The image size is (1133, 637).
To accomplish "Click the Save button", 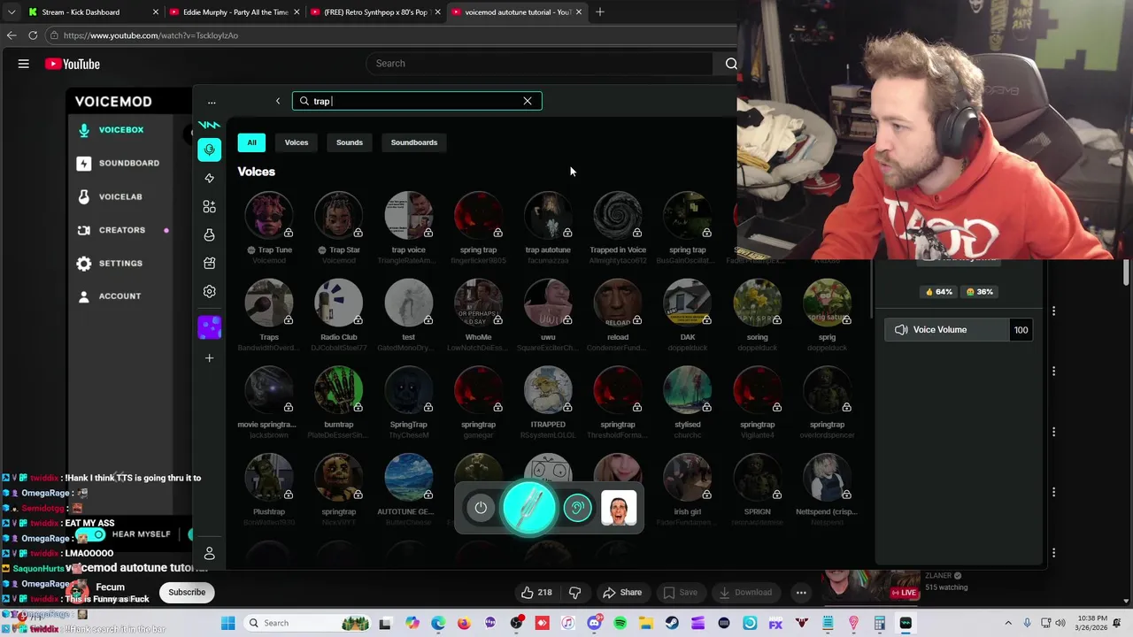I will coord(680,592).
